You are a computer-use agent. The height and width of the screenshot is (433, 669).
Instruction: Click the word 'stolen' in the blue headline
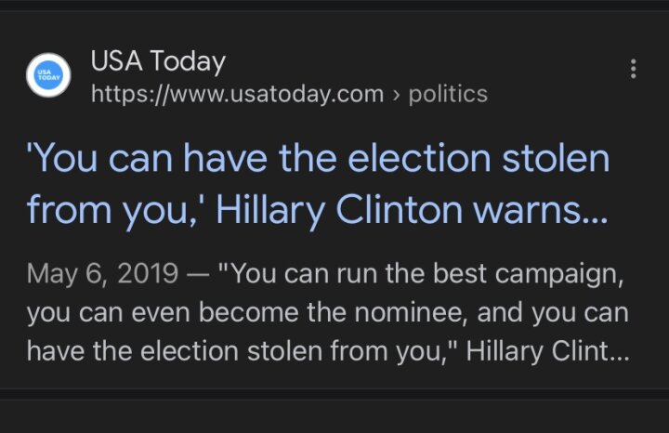click(556, 158)
